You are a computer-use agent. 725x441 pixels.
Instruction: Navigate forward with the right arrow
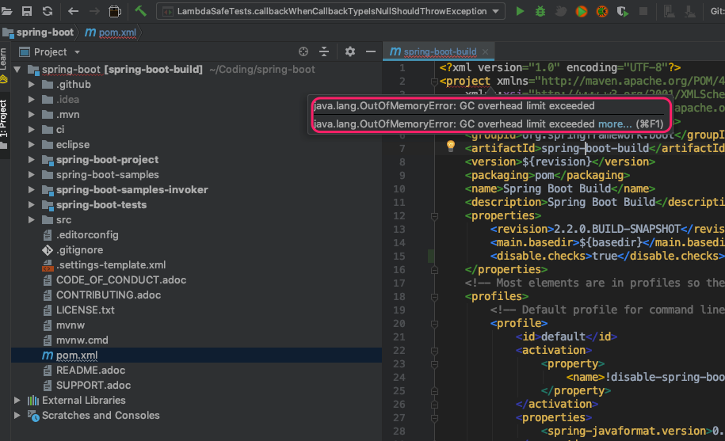point(94,11)
